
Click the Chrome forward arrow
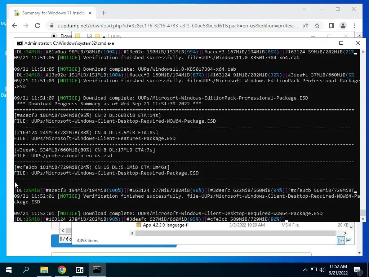(x=26, y=26)
